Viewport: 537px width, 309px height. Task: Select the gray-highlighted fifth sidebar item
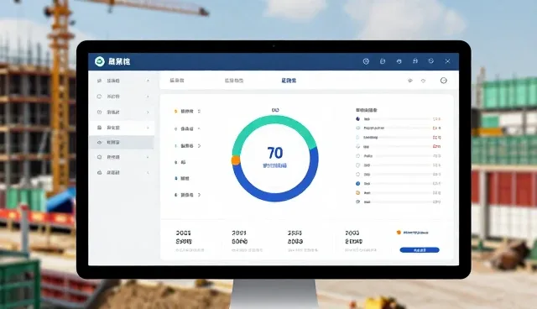point(122,142)
